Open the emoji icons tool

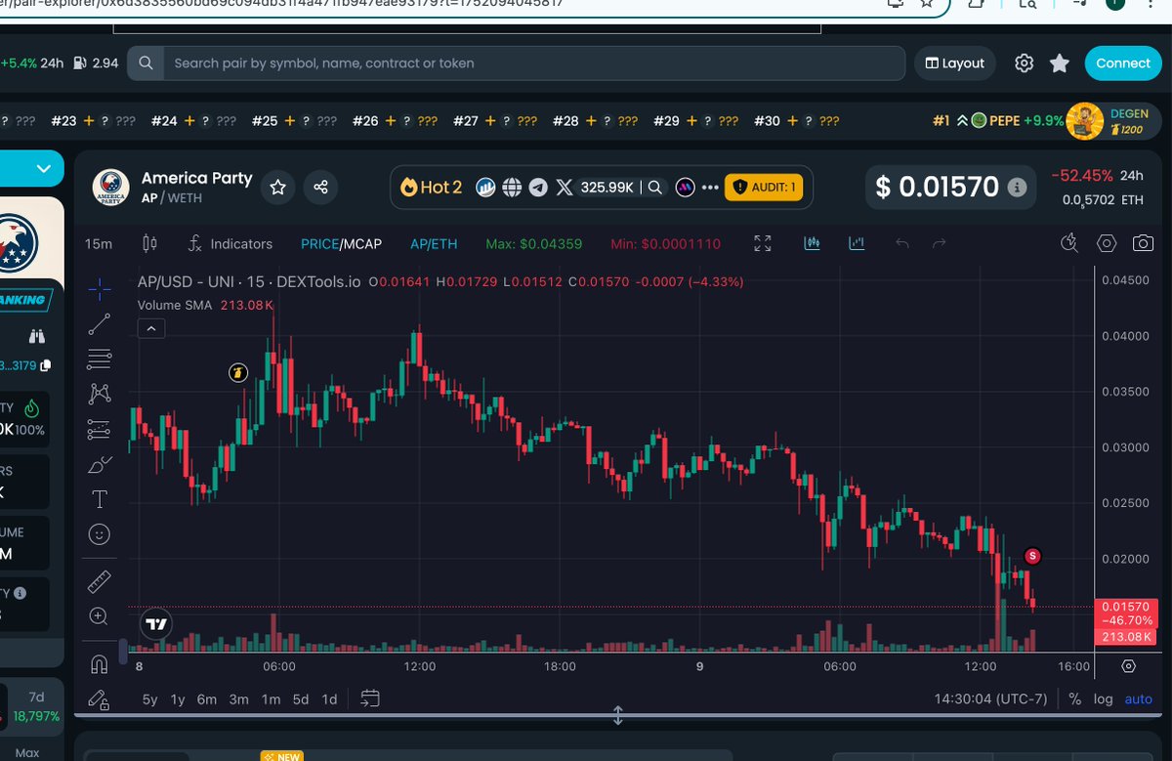click(100, 534)
